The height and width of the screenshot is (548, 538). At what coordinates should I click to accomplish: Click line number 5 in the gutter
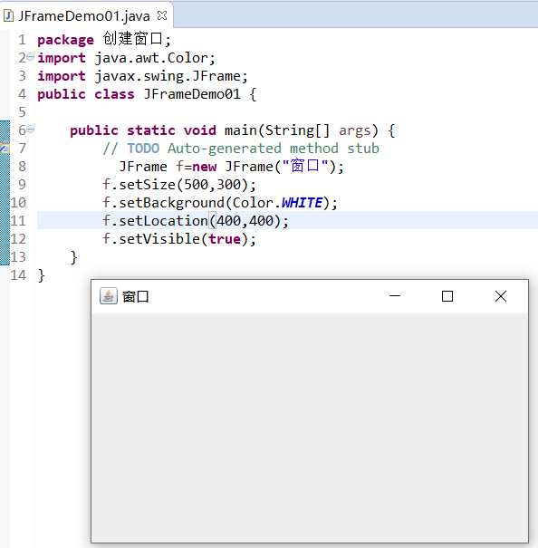pos(22,112)
